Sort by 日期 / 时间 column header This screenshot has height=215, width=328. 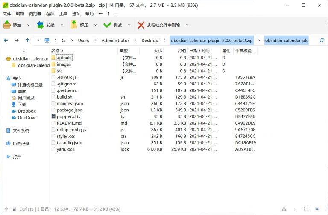pyautogui.click(x=199, y=51)
